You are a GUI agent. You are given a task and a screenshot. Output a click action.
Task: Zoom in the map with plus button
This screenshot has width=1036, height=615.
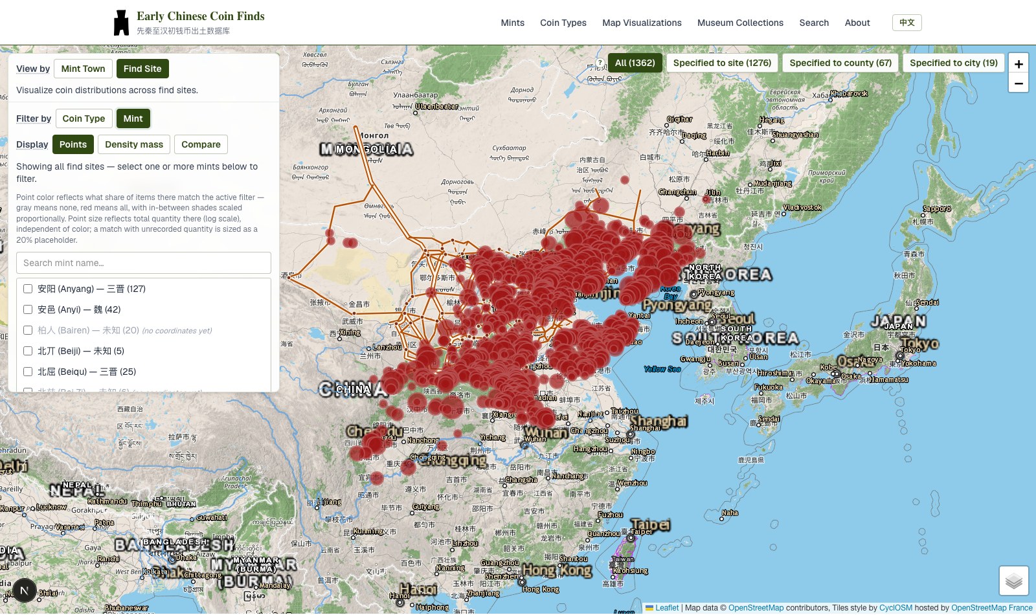point(1019,63)
